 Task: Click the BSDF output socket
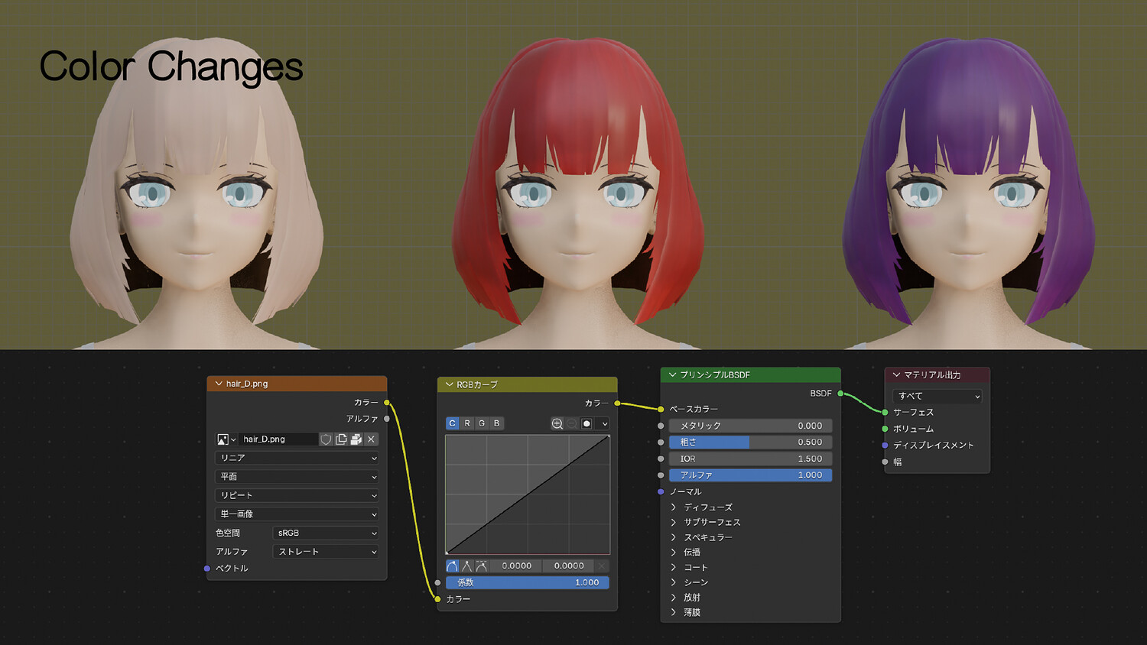pos(840,394)
